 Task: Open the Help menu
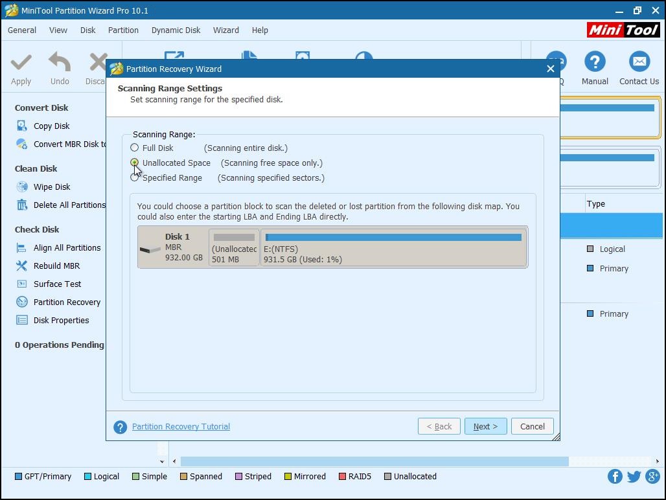click(260, 30)
